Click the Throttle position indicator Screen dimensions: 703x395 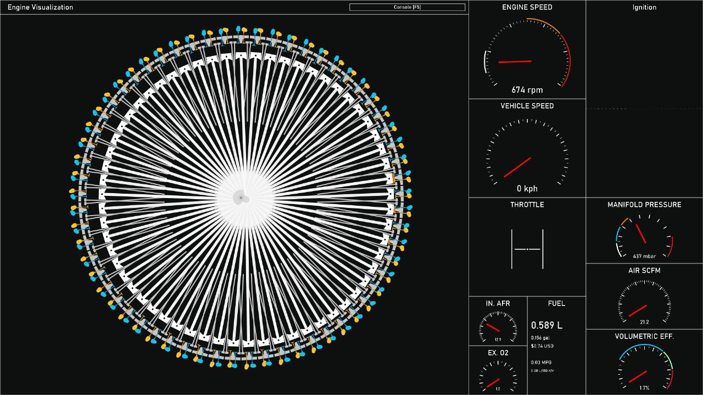click(527, 249)
